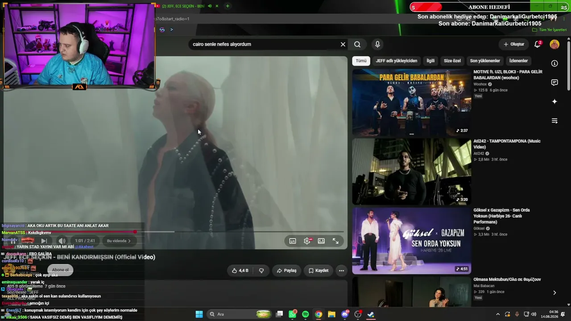The image size is (571, 321).
Task: Open Discord from the taskbar
Action: point(345,314)
